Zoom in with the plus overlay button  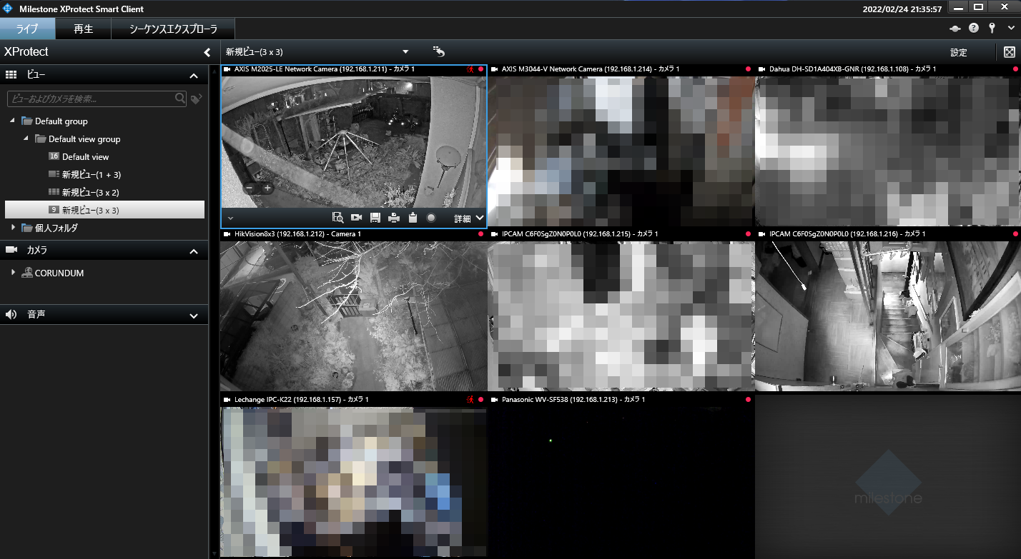tap(267, 188)
